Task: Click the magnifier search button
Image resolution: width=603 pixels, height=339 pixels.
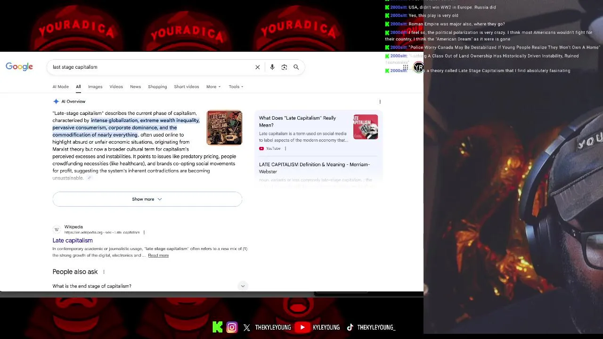Action: pos(296,67)
